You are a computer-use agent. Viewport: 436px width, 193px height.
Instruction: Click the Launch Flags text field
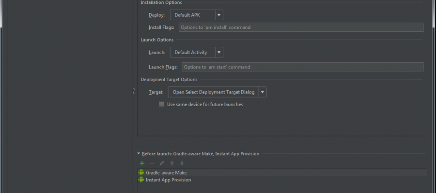302,67
